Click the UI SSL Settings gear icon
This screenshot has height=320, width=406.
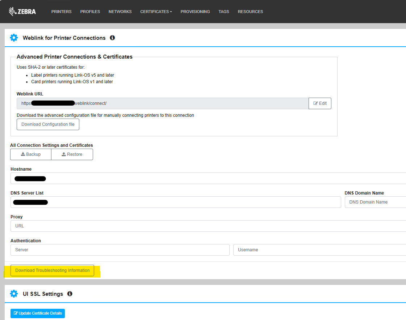[14, 294]
